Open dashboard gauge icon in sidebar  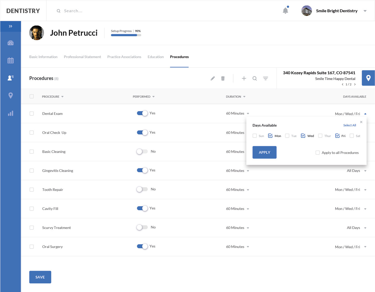point(10,43)
